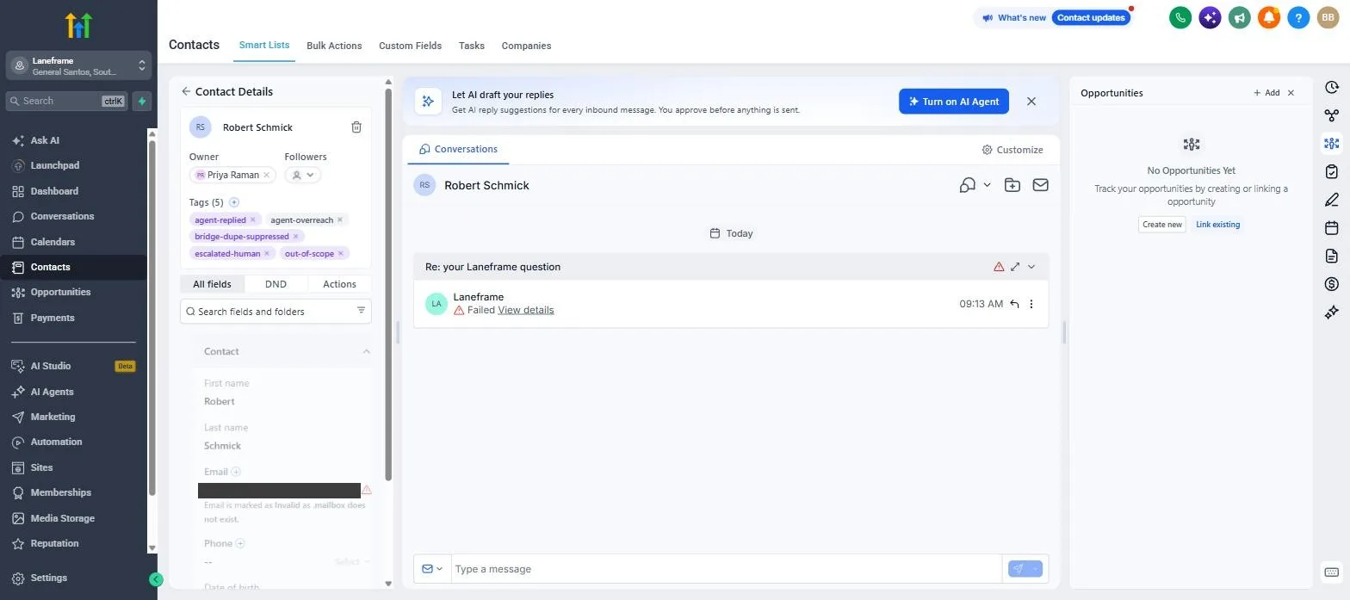Open the activity clock icon in right rail

(1332, 88)
